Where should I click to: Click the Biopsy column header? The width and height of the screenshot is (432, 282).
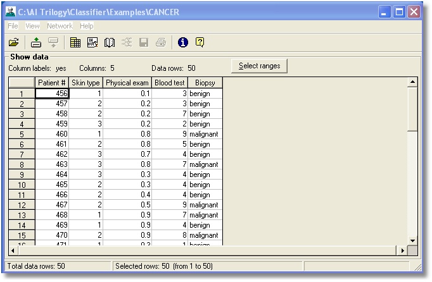[x=205, y=83]
